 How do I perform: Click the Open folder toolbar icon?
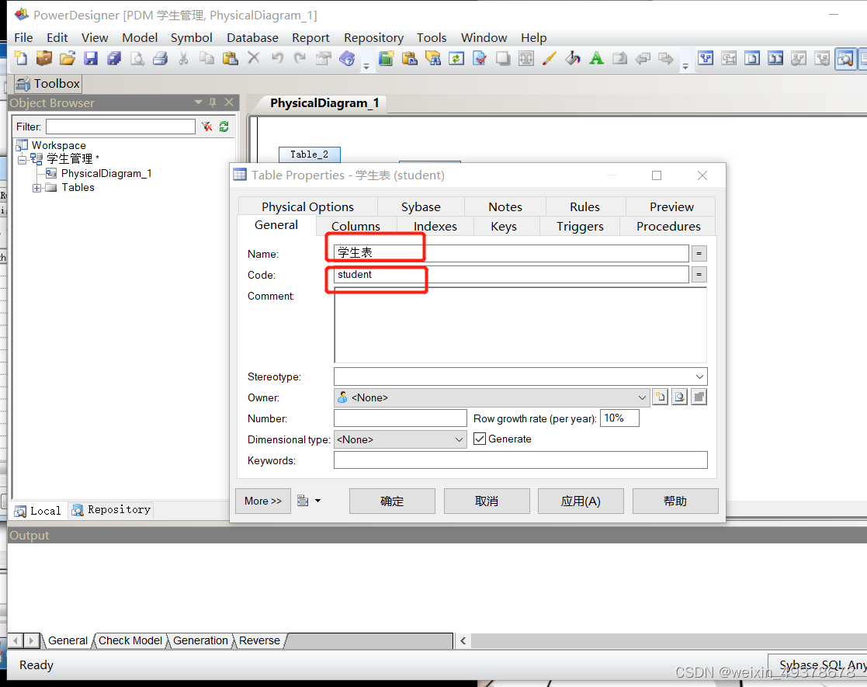click(x=68, y=58)
